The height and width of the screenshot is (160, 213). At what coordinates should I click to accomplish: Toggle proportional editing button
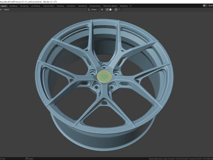(116, 10)
